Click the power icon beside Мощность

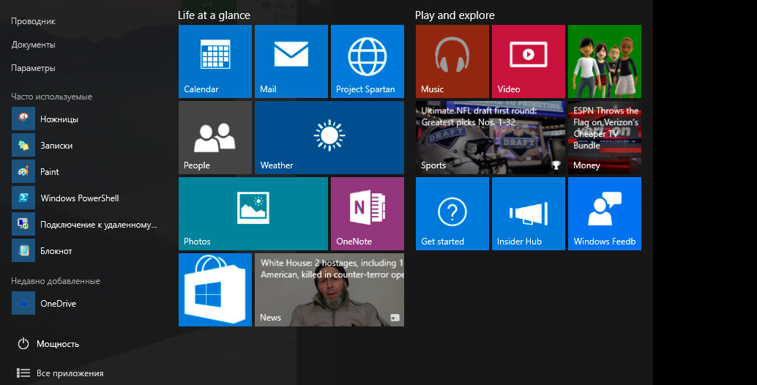(x=23, y=343)
